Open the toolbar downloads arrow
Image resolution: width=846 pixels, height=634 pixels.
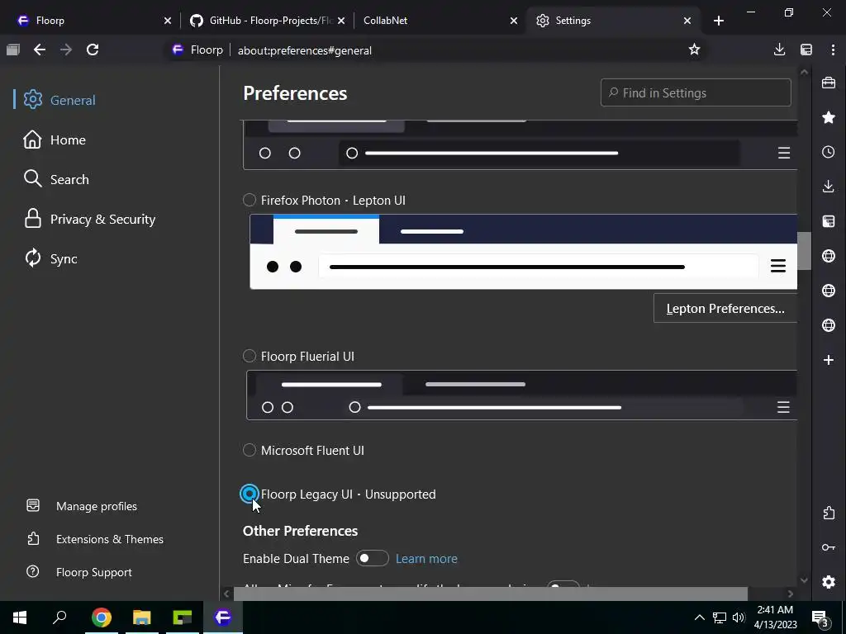(779, 50)
